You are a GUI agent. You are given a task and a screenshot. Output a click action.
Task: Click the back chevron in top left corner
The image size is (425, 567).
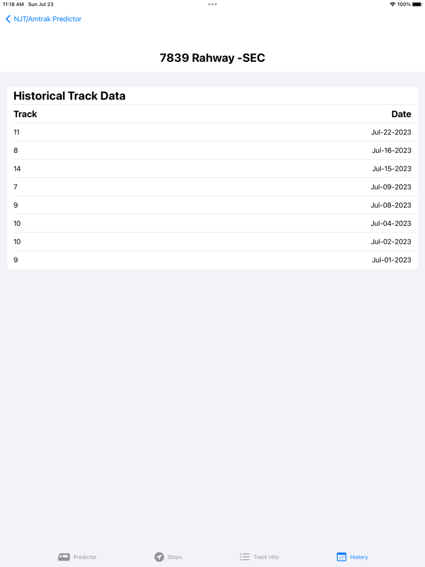click(7, 19)
